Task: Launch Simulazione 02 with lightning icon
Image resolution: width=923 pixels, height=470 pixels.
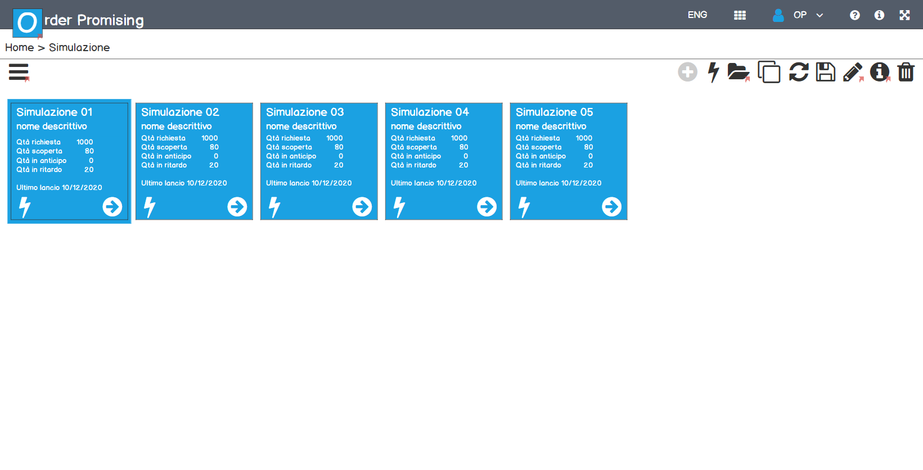Action: 150,207
